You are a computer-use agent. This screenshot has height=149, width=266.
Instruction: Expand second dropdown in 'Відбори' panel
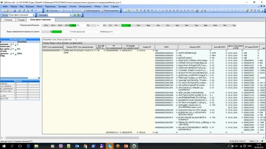(x=15, y=86)
